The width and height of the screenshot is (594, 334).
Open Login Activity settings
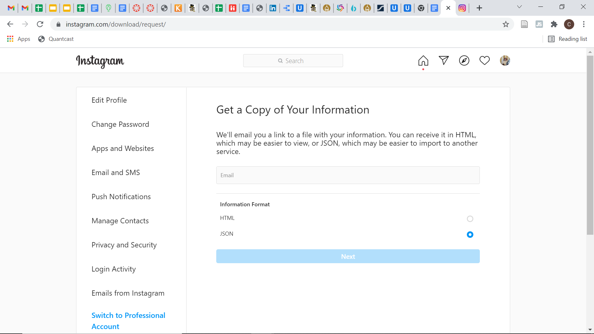pos(114,269)
